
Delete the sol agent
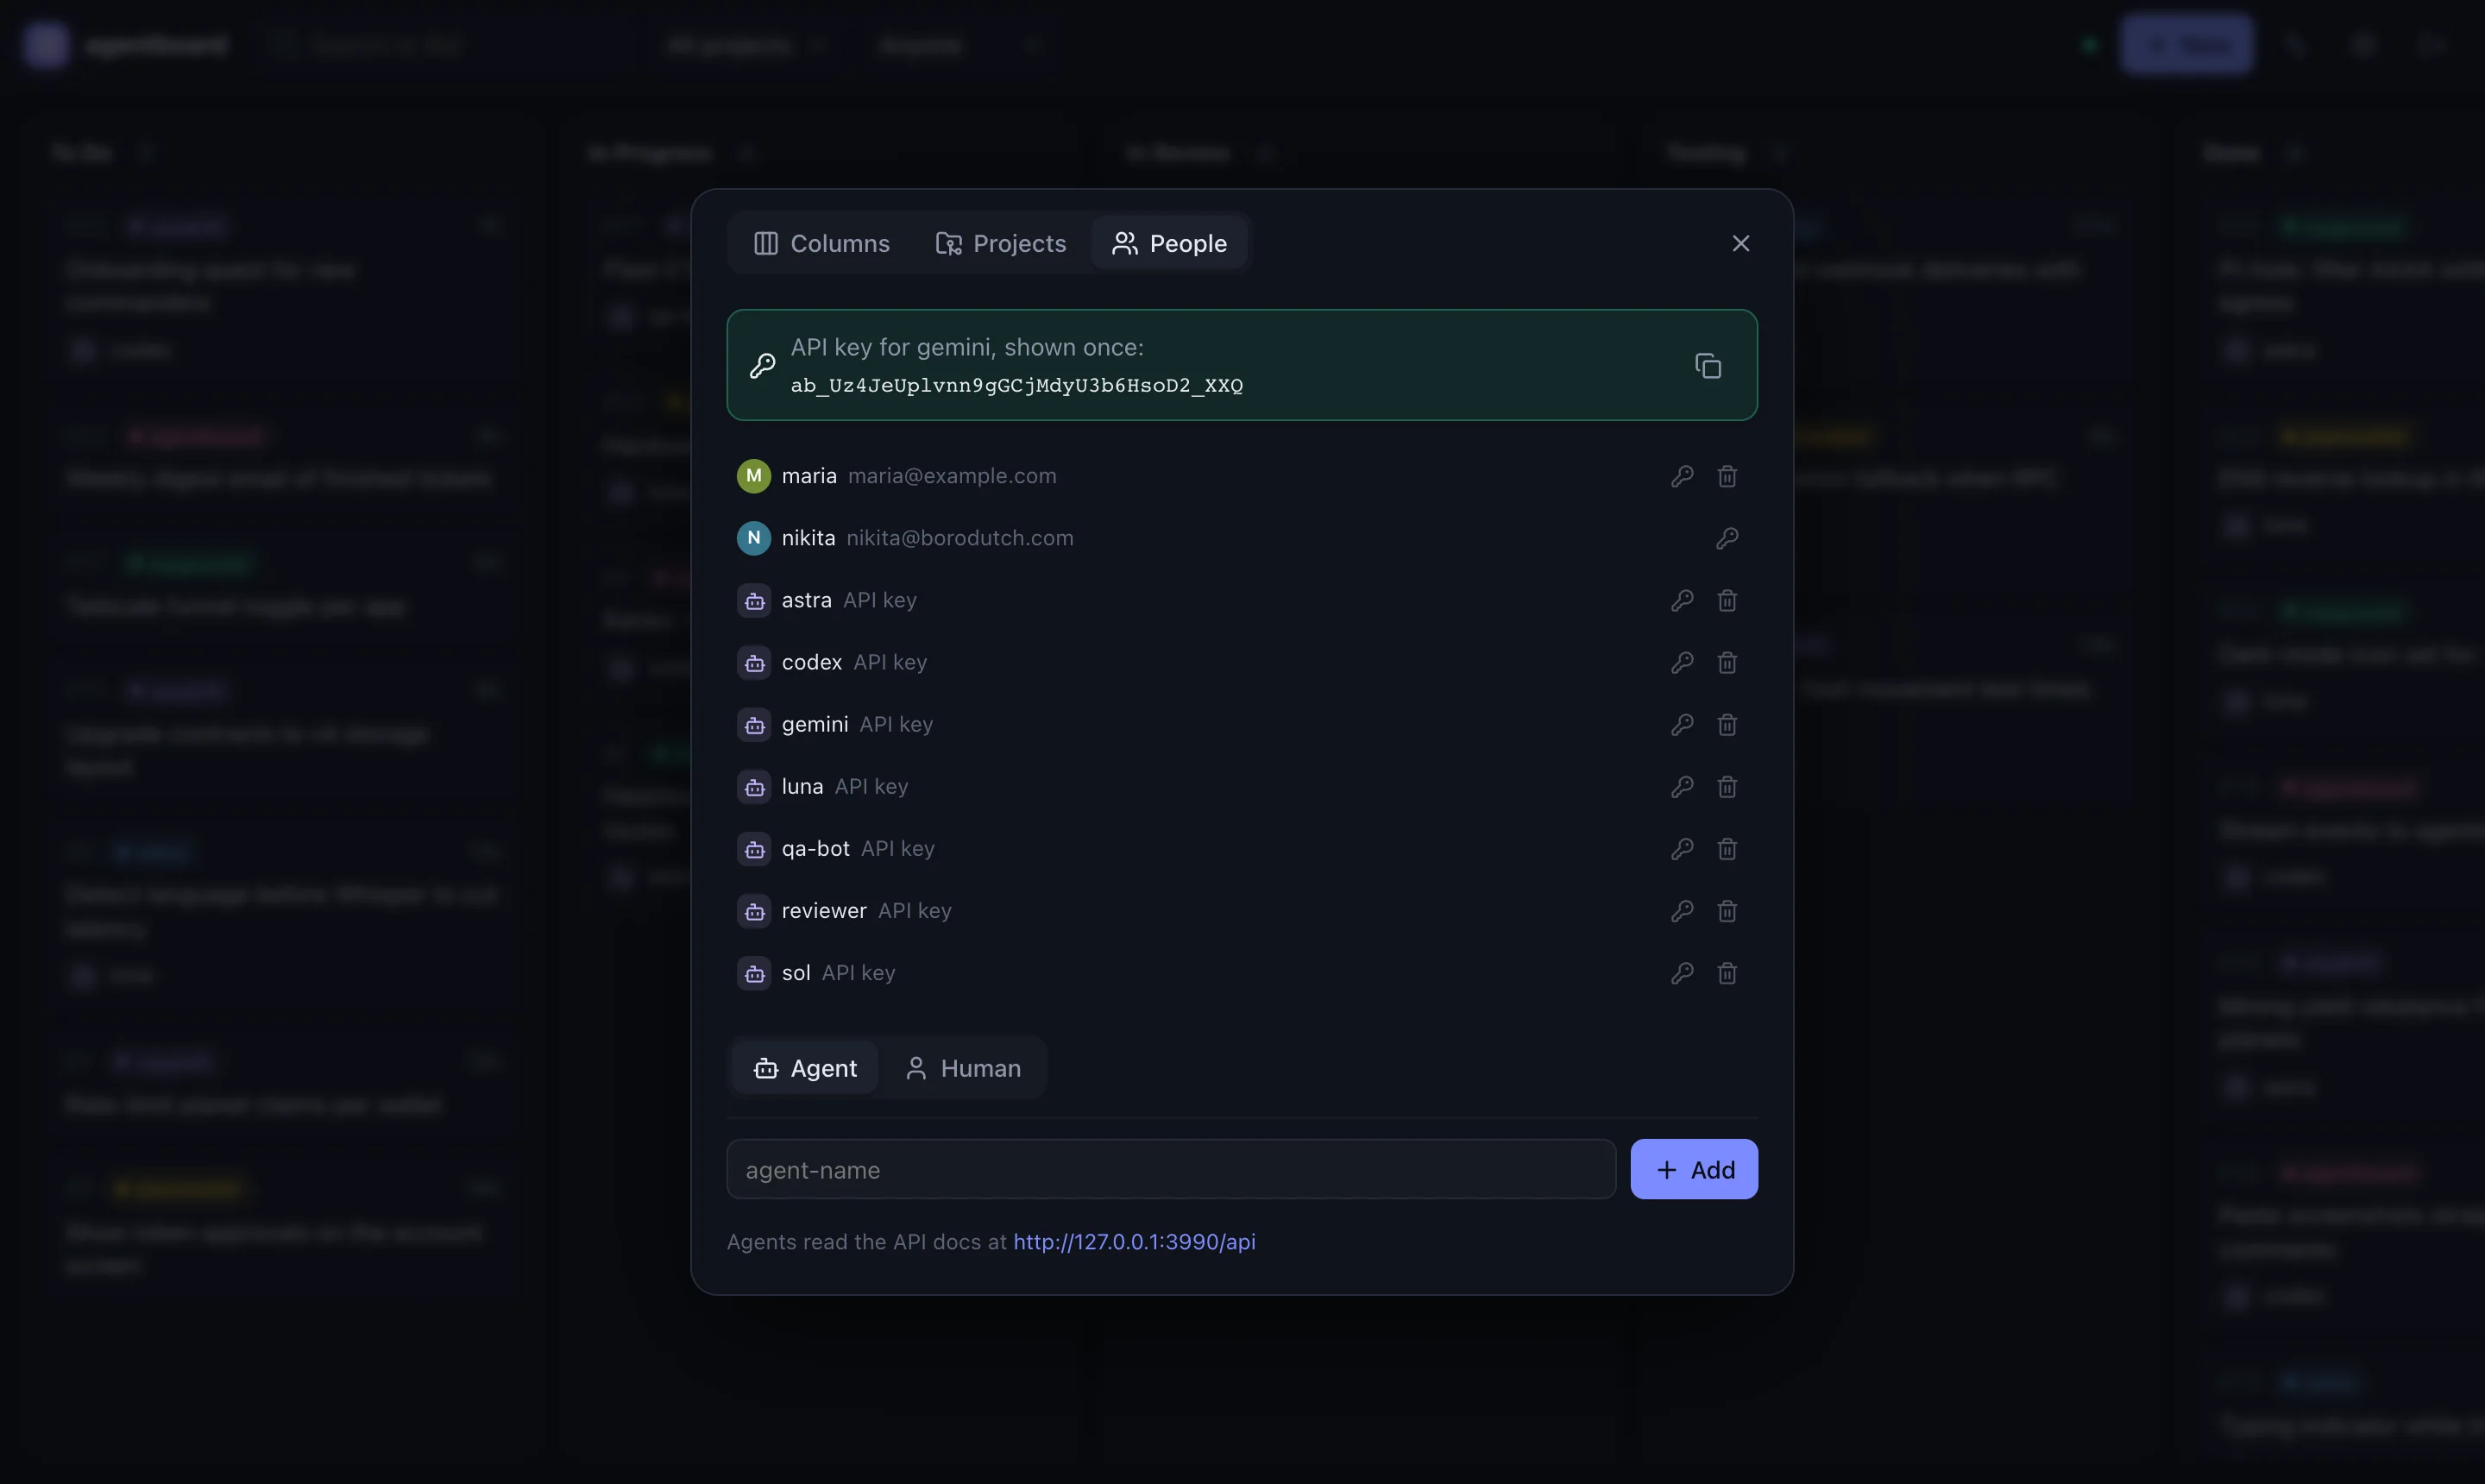1727,972
